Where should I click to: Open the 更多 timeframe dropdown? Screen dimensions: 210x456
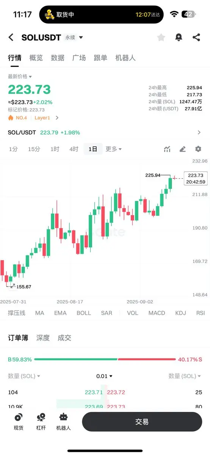(x=113, y=149)
